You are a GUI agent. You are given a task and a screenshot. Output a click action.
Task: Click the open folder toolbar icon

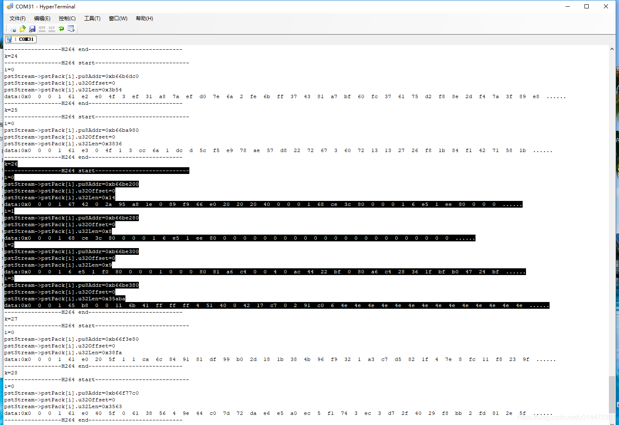tap(23, 29)
